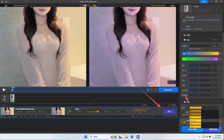Open Task View from taskbar

(x=120, y=137)
